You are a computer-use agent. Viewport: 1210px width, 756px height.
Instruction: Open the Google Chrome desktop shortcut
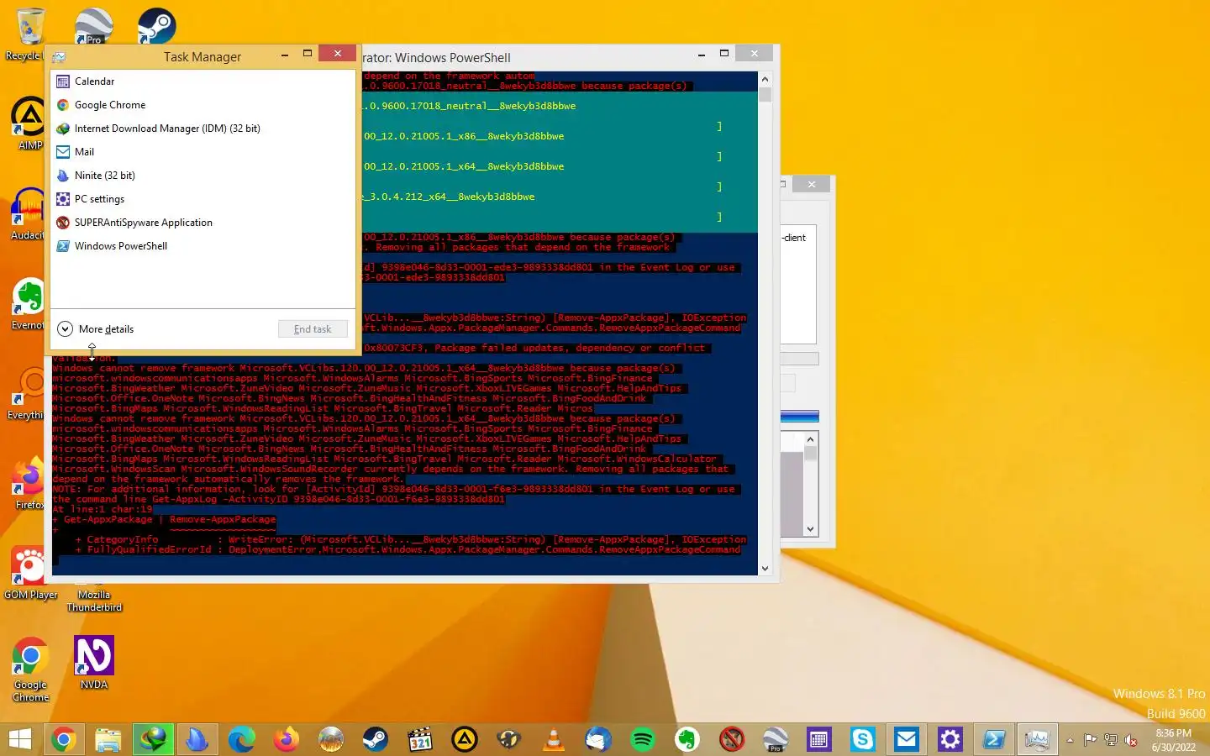click(x=30, y=669)
